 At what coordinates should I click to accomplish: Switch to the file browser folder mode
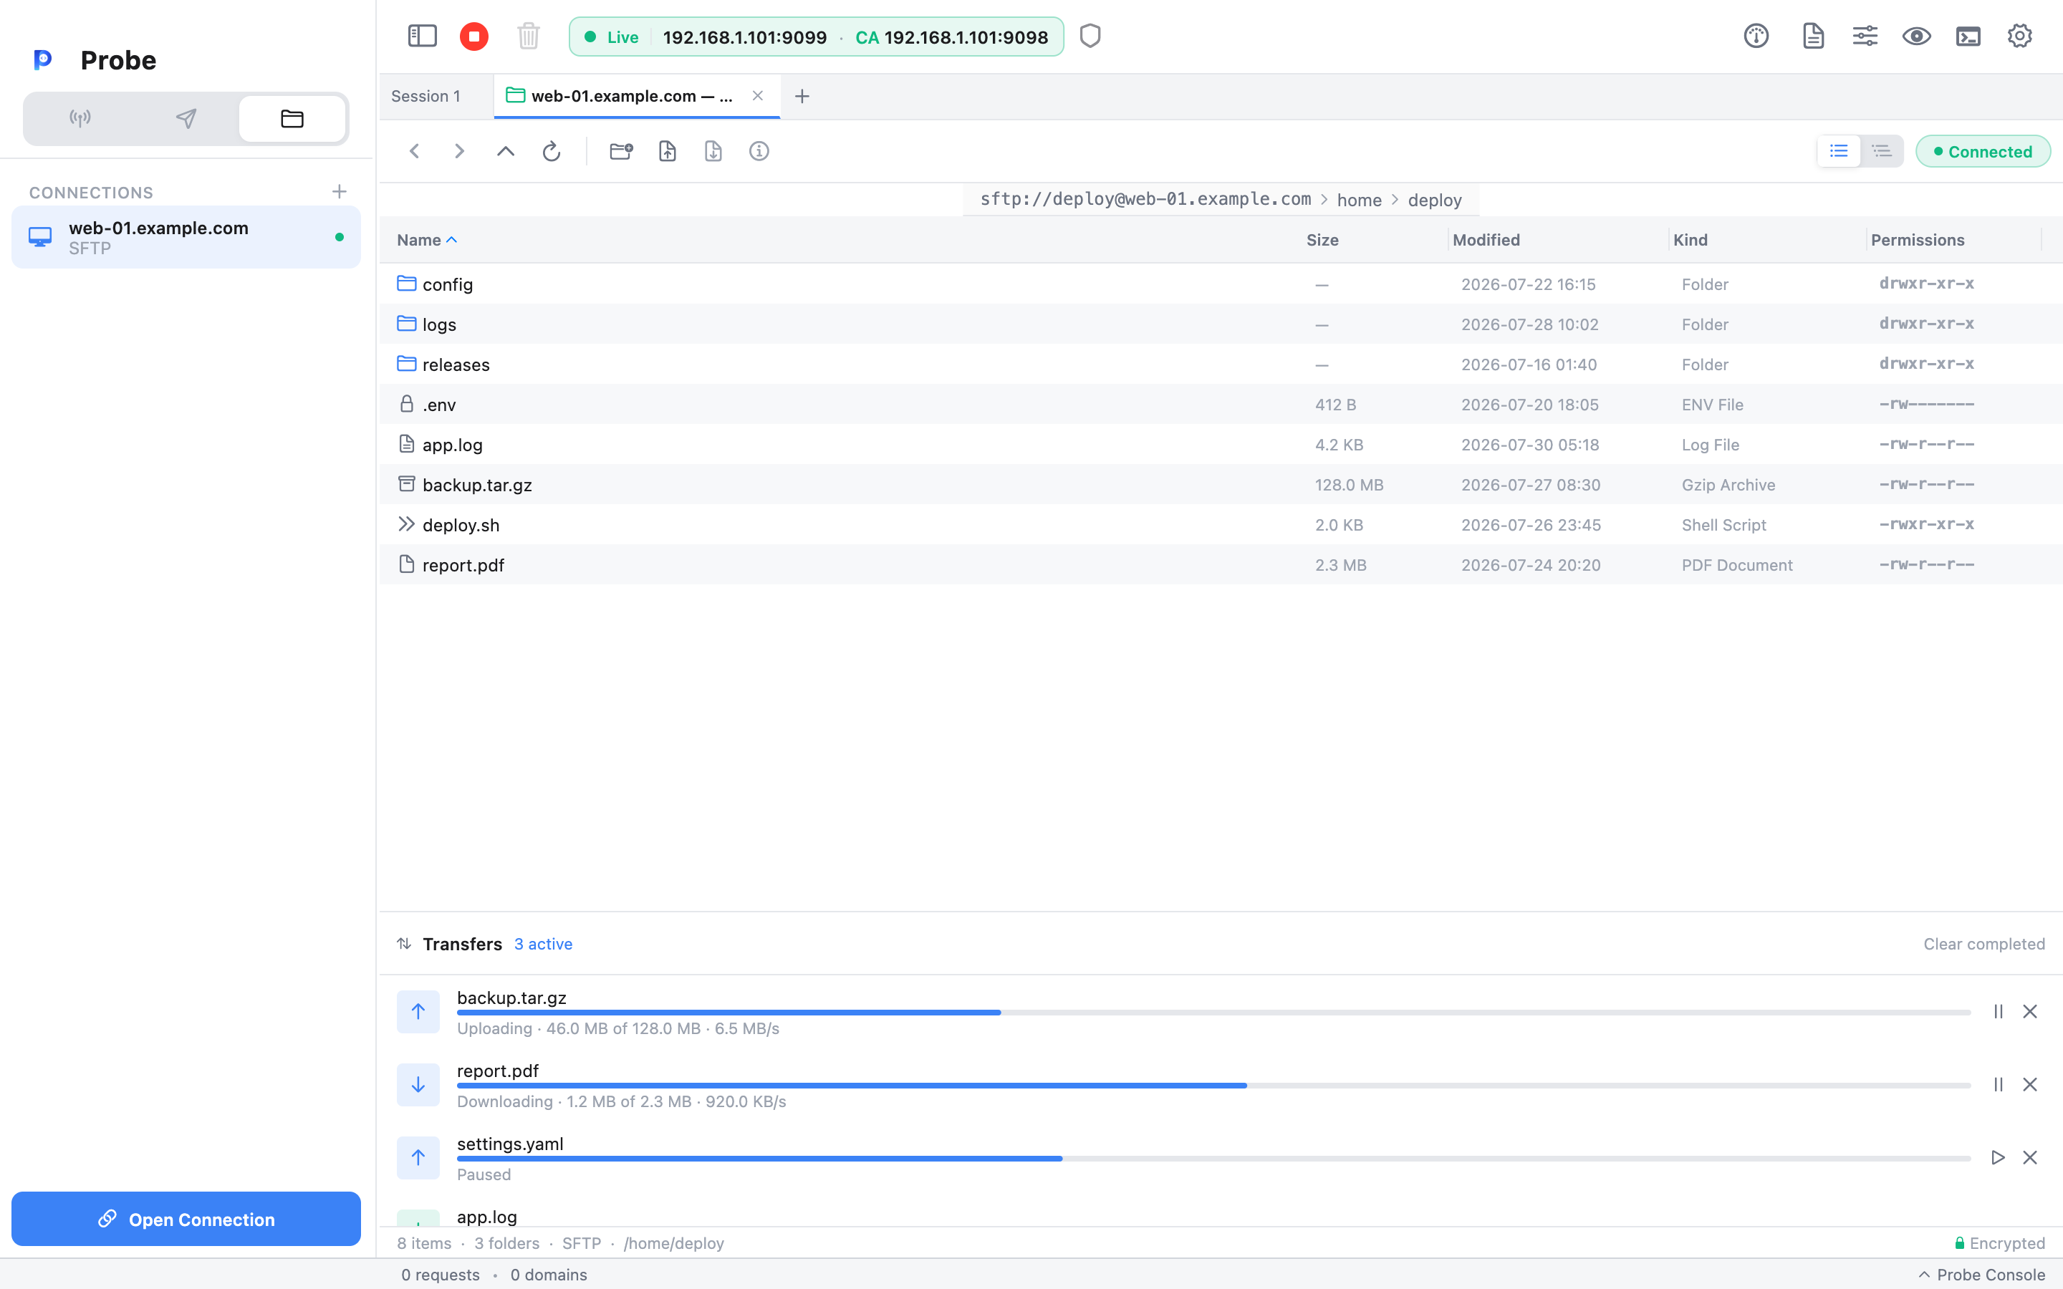(x=292, y=118)
